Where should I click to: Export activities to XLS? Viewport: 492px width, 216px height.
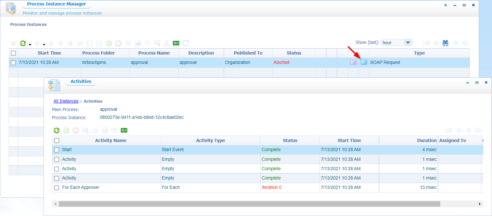pos(124,130)
